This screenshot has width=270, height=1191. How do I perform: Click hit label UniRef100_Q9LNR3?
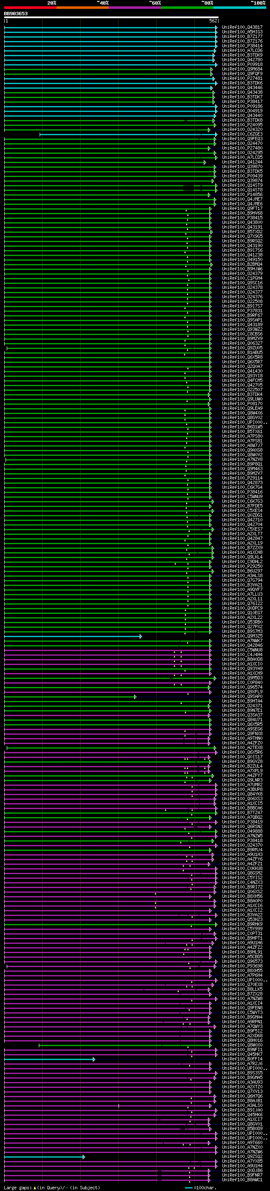[242, 780]
